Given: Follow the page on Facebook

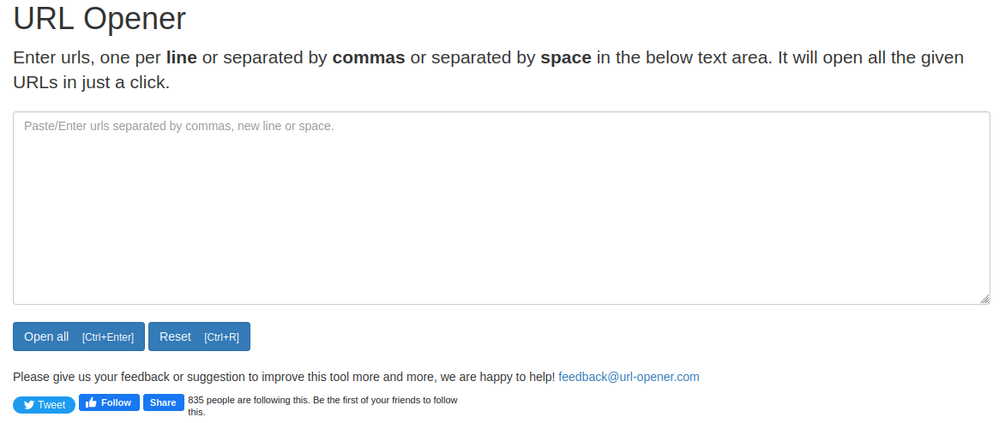Looking at the screenshot, I should [109, 402].
